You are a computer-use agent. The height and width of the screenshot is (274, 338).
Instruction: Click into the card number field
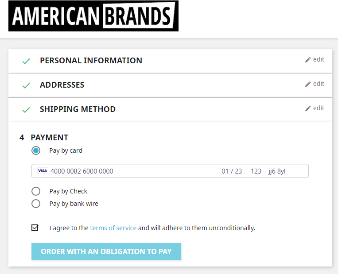point(82,171)
